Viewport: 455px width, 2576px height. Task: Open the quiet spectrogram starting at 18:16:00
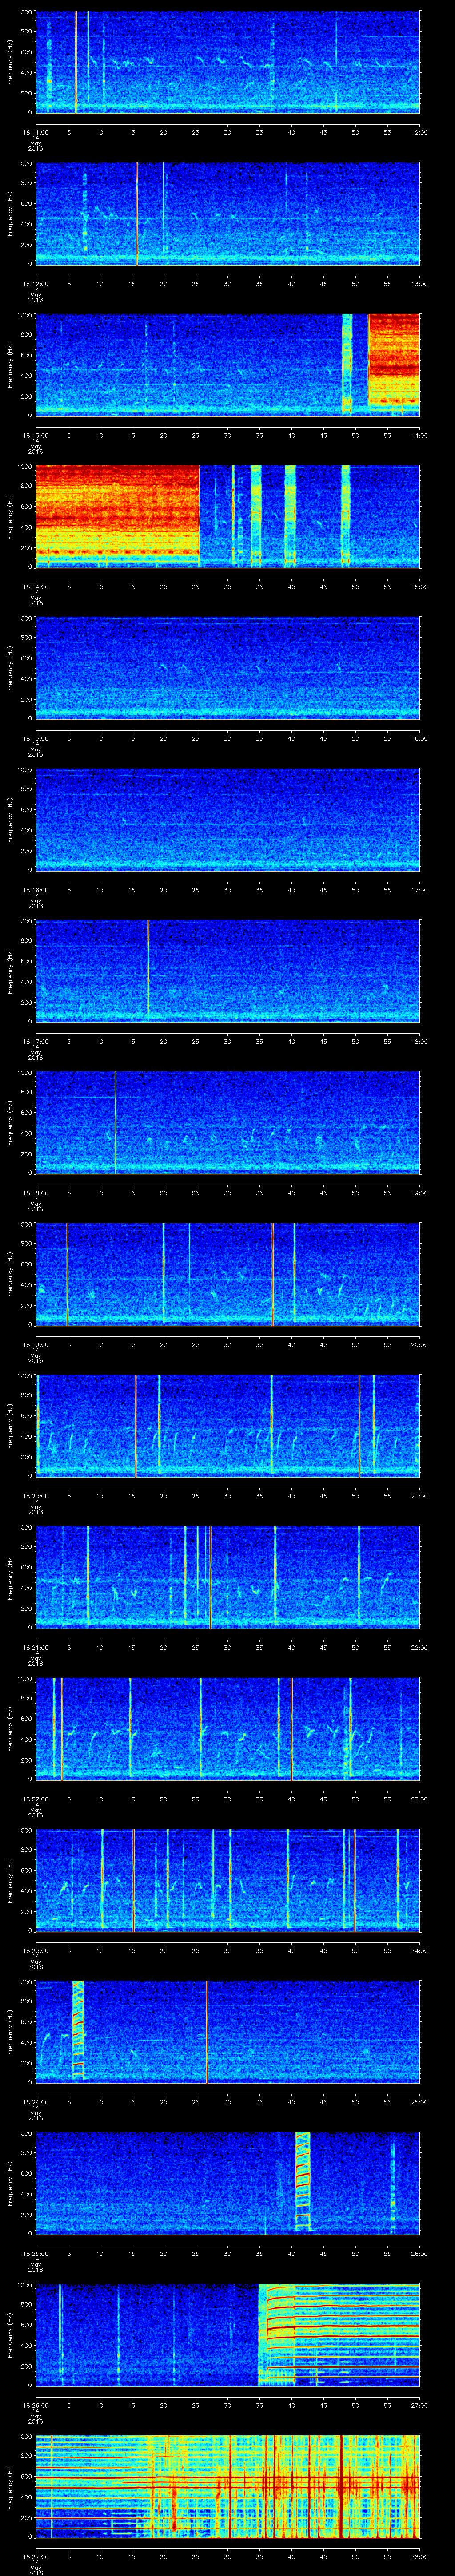point(227,819)
